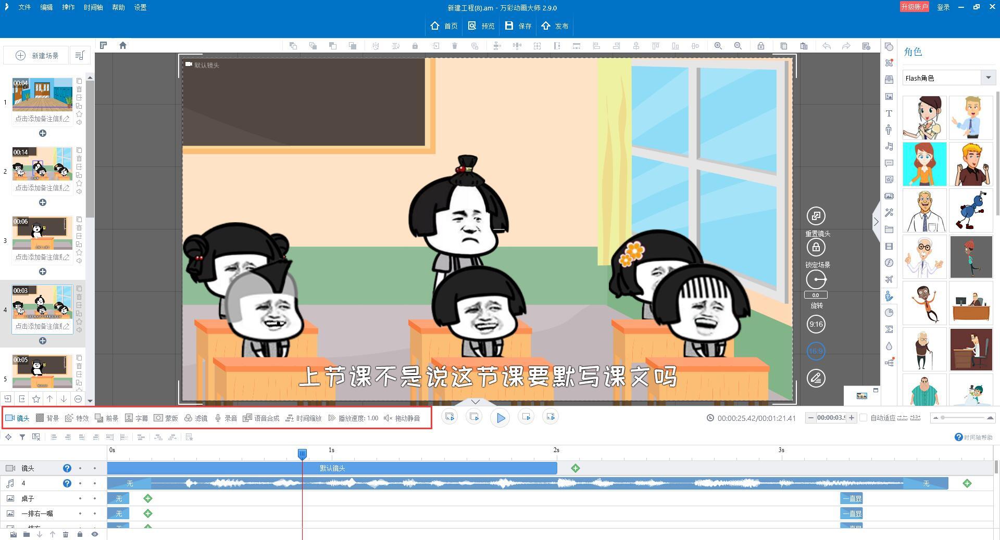This screenshot has height=540, width=1000.
Task: Collapse right panel with side arrow
Action: point(876,222)
